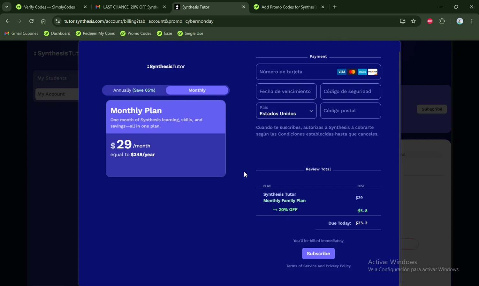Click the background page Subscribe button
Screen dimensions: 479x286
click(x=432, y=109)
